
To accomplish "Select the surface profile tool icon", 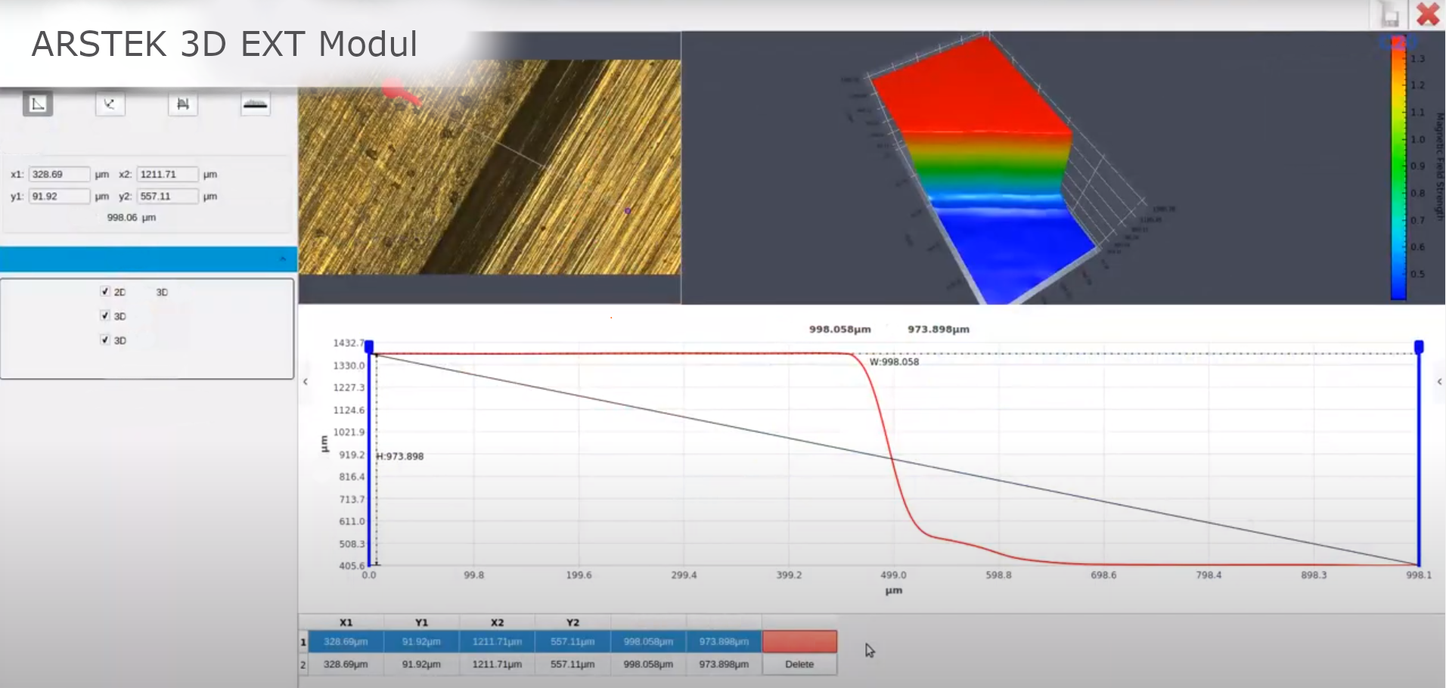I will [x=256, y=104].
